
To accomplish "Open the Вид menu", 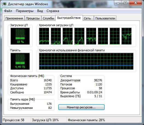I will [x=40, y=11].
